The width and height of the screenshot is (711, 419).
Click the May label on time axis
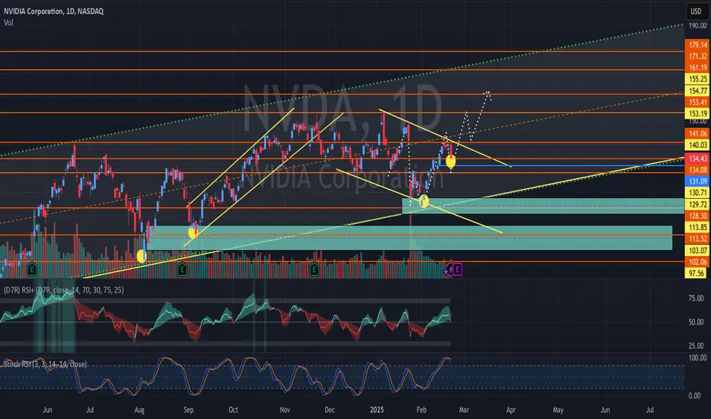click(558, 410)
